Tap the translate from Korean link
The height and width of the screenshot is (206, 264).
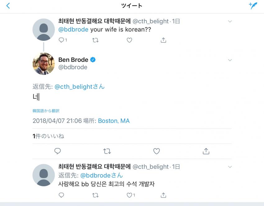click(x=46, y=111)
